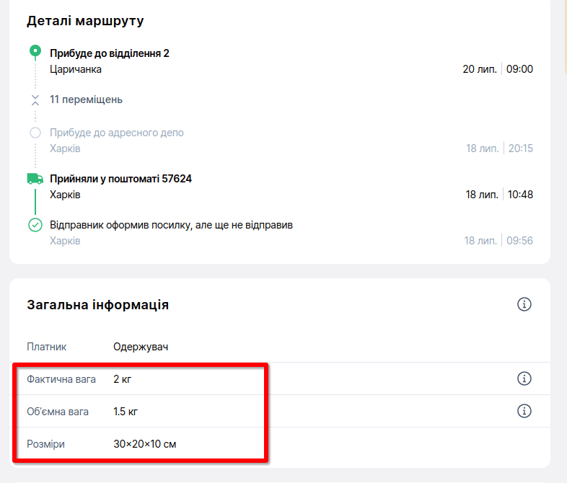Click the Платник Одержувач row

pos(279,347)
